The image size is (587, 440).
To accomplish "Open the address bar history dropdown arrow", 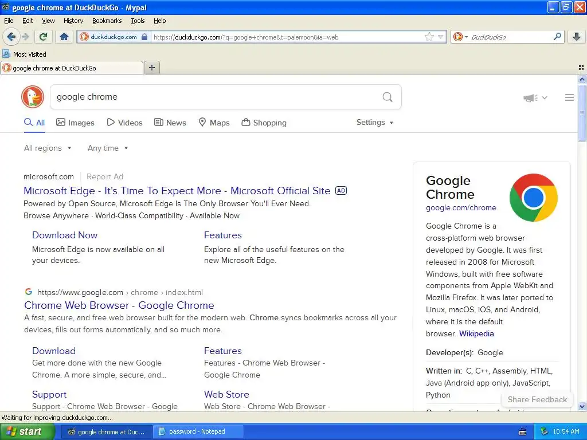I will (x=441, y=37).
